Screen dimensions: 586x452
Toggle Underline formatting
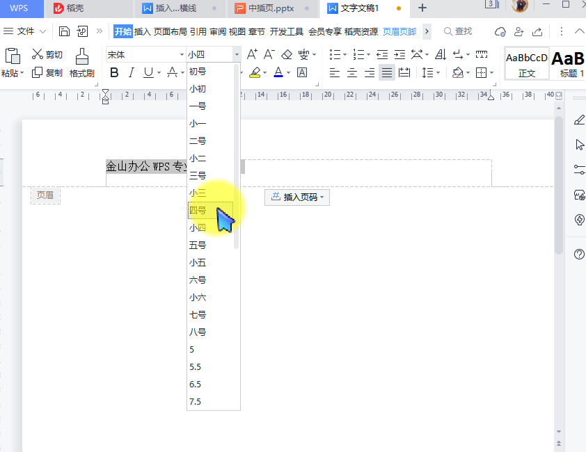[x=148, y=72]
